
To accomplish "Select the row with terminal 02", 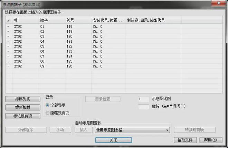I will coord(114,31).
